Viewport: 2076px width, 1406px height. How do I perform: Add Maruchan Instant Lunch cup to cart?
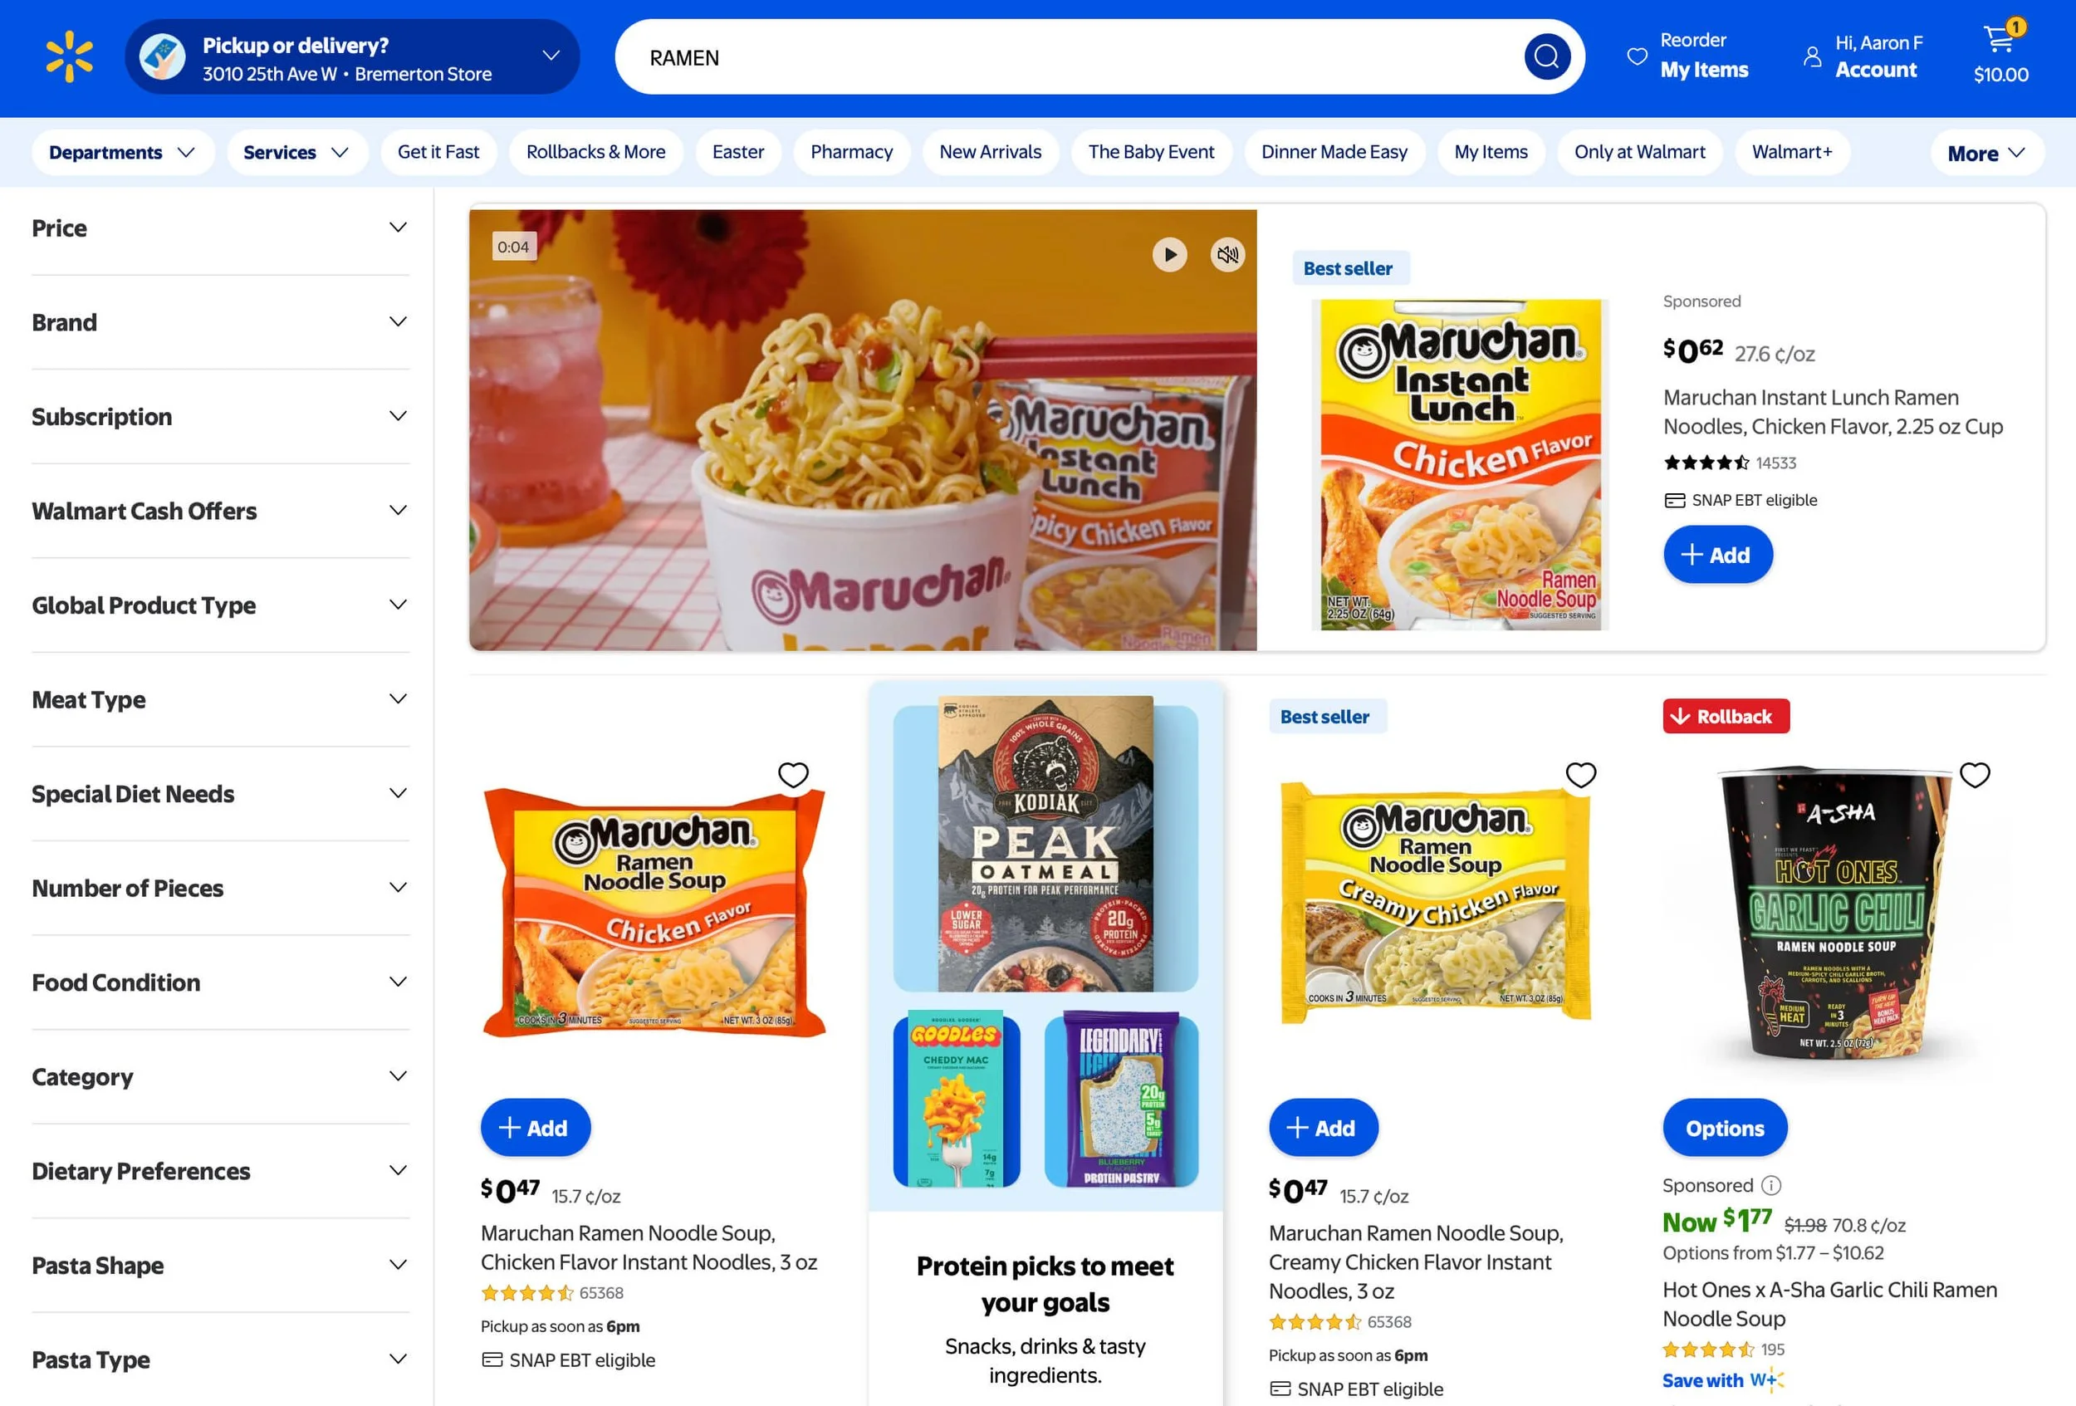coord(1717,555)
